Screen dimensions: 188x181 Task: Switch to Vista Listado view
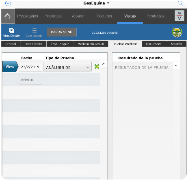pos(34,32)
